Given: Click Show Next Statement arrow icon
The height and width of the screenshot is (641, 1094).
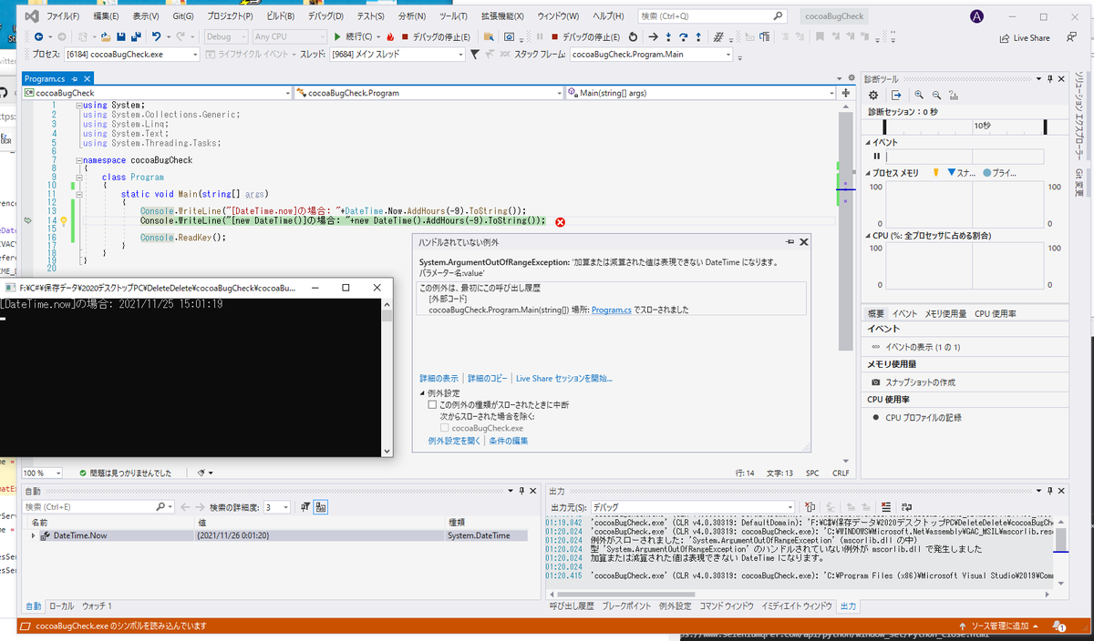Looking at the screenshot, I should pos(653,36).
